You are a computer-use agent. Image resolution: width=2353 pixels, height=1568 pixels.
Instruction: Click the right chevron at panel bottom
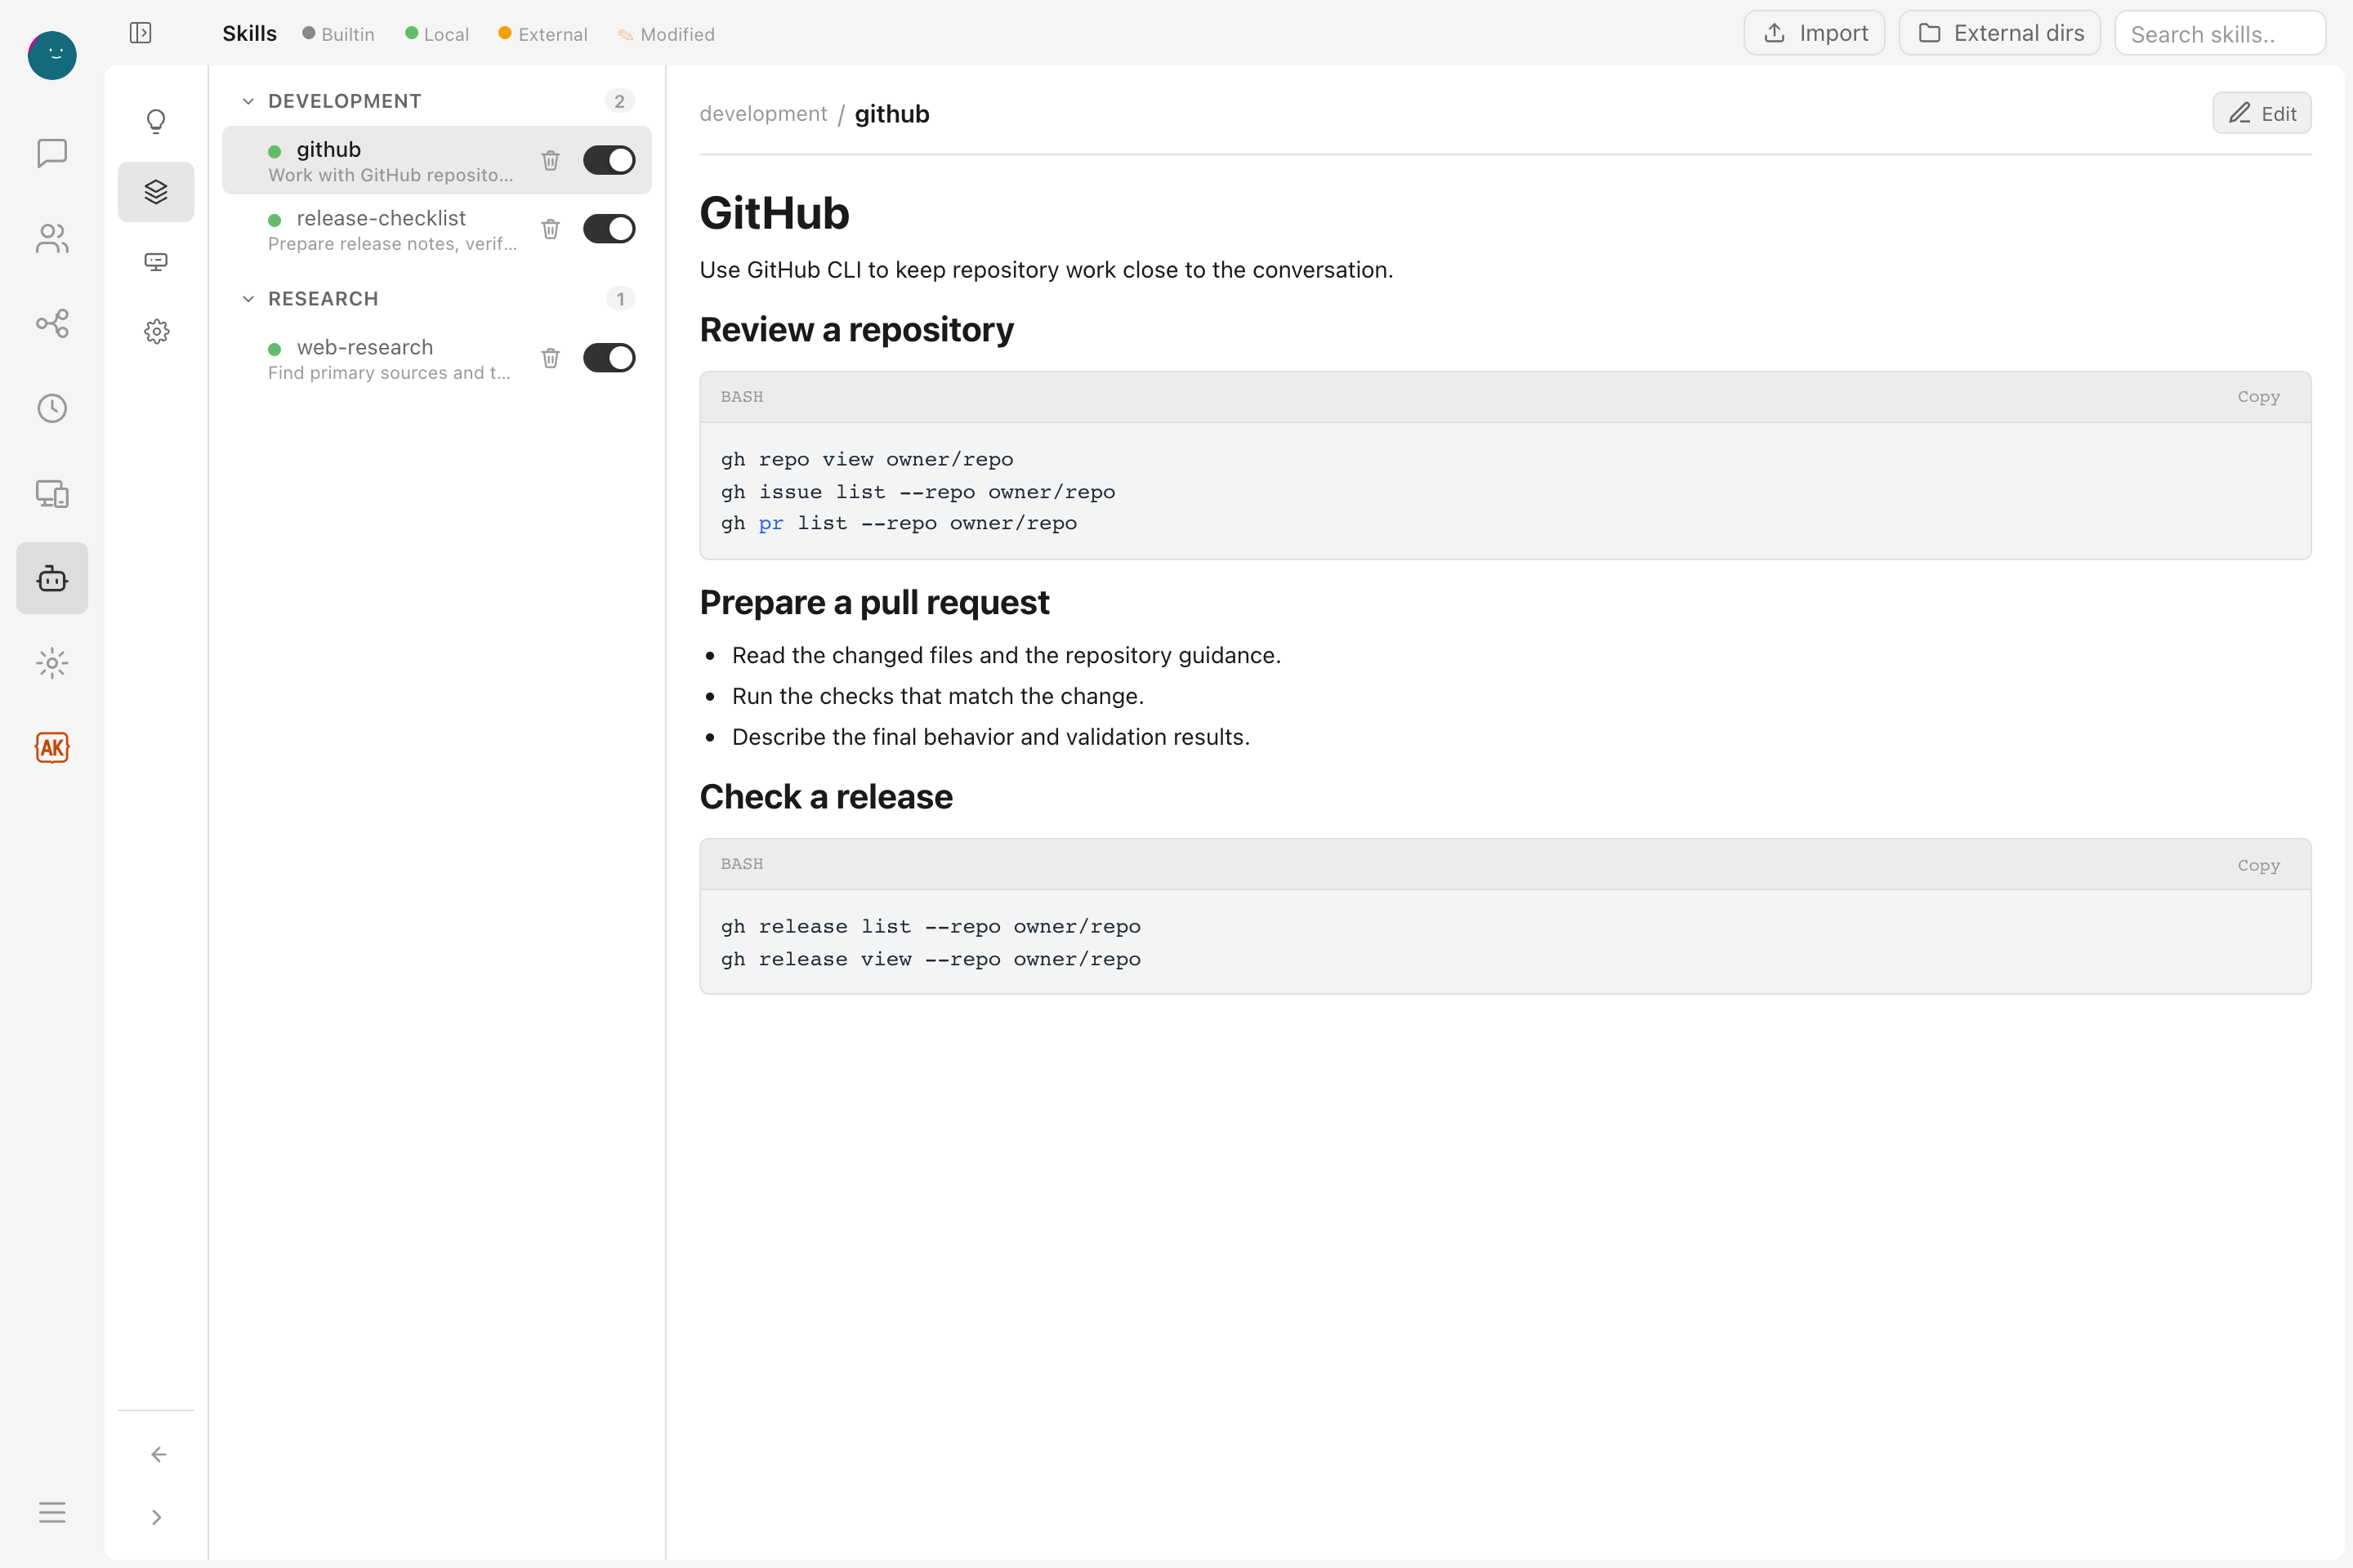(156, 1517)
